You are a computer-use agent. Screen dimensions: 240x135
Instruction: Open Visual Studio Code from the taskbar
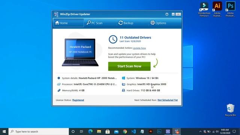click(x=133, y=132)
